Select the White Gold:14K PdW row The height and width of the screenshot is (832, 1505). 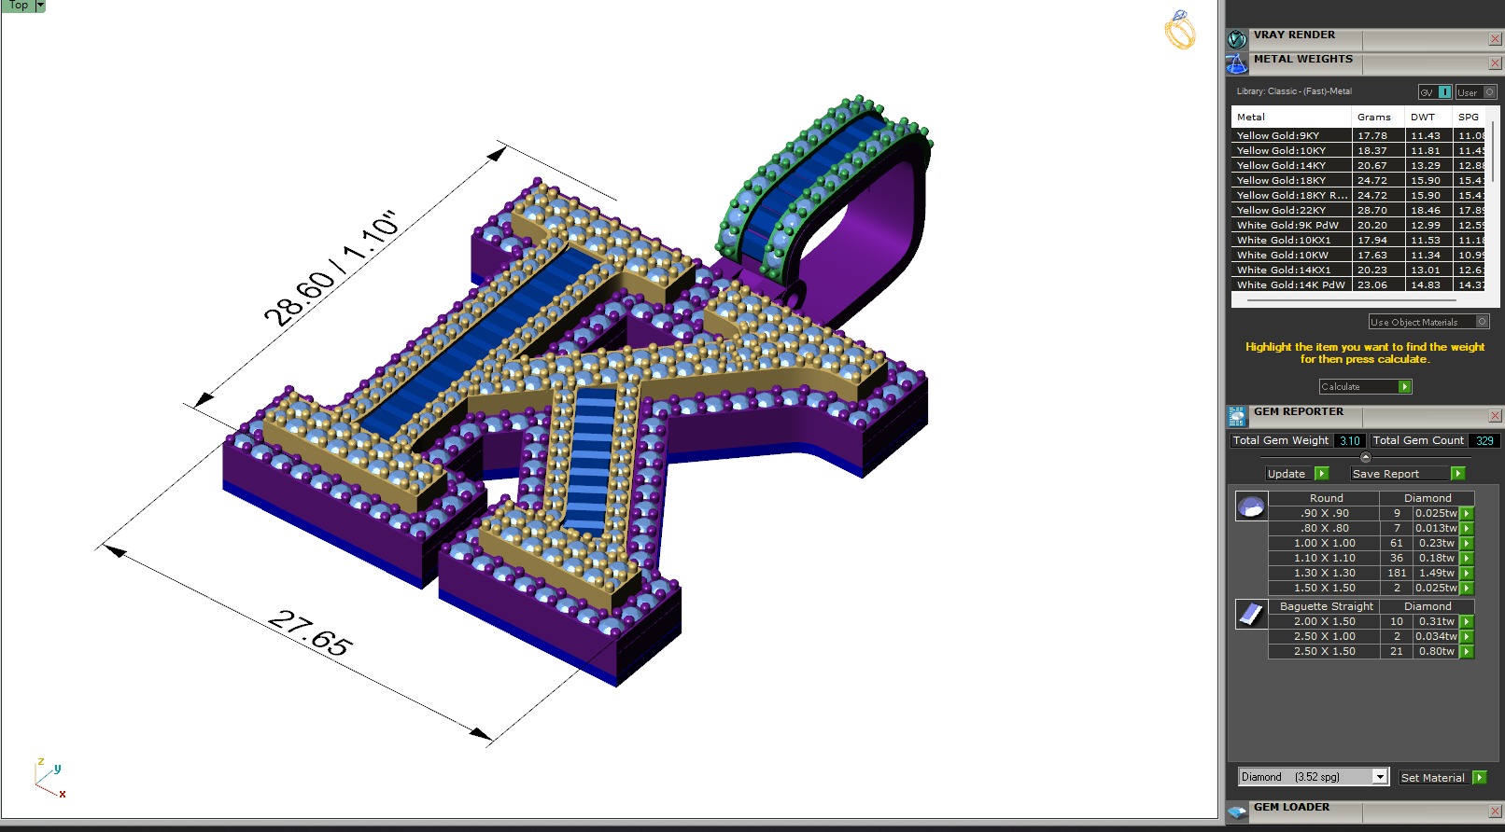click(x=1360, y=284)
